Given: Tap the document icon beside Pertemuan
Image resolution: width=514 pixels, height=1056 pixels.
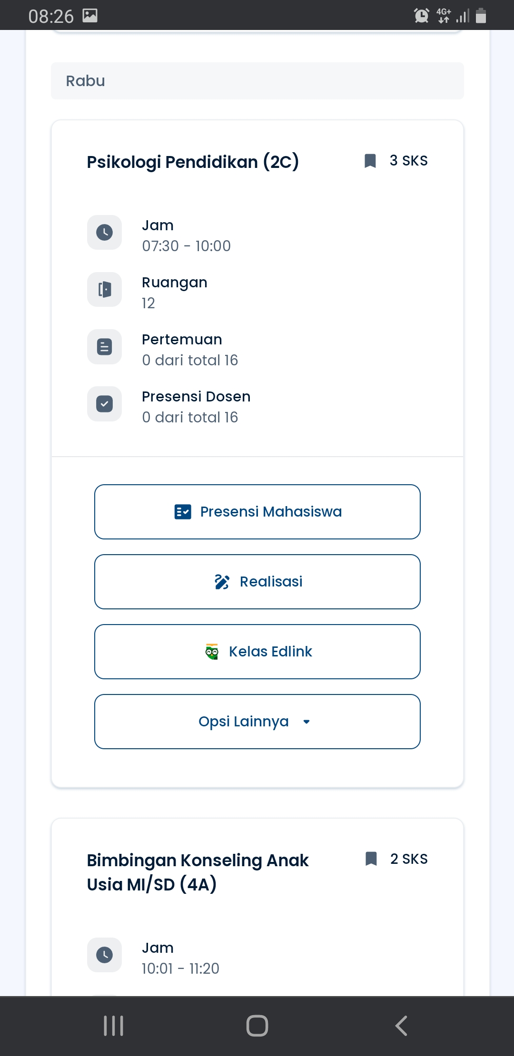Looking at the screenshot, I should pyautogui.click(x=104, y=347).
